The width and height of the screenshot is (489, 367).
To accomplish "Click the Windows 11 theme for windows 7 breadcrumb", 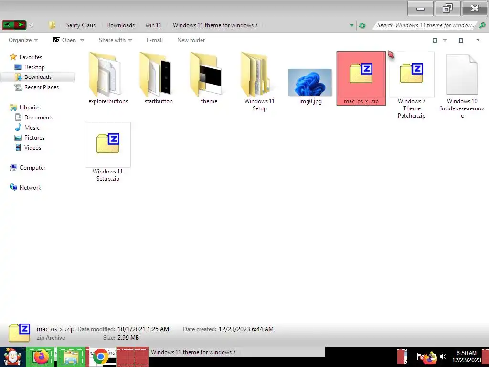I will pos(215,25).
